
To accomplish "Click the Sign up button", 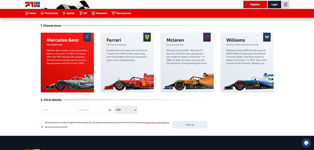I will pyautogui.click(x=190, y=125).
